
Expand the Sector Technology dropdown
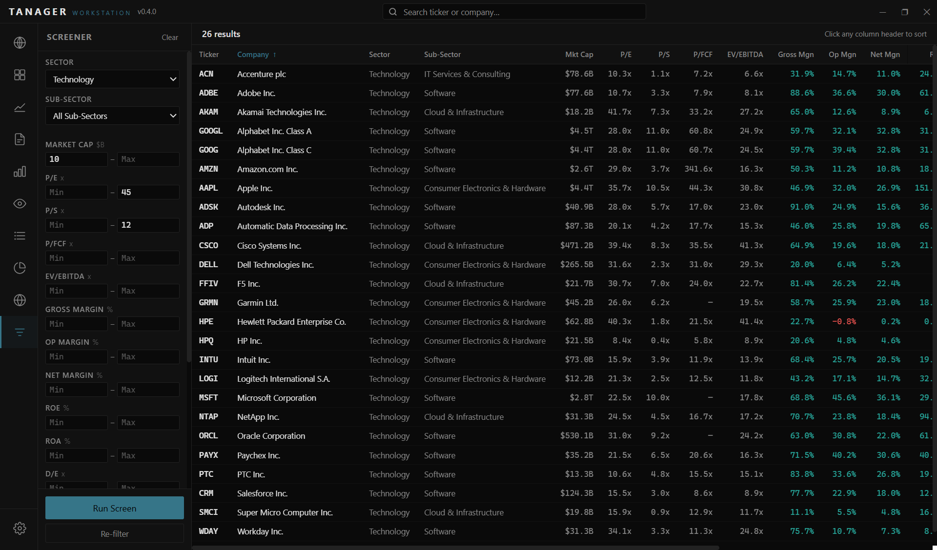click(112, 79)
